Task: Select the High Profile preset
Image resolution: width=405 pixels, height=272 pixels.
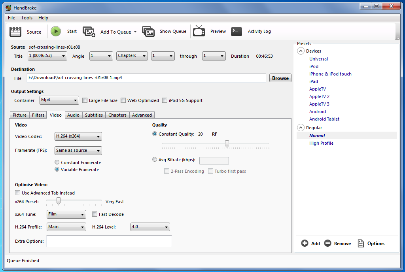Action: tap(321, 143)
